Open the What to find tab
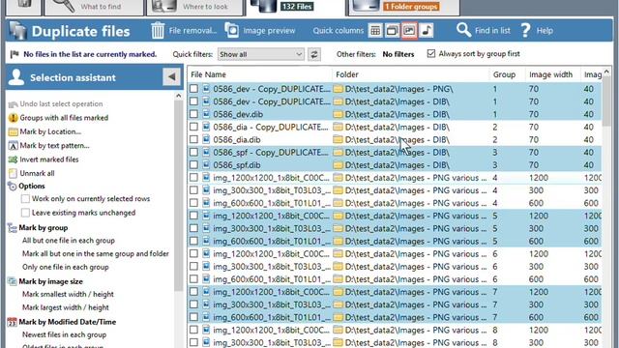Viewport: 619px width, 348px height. [94, 7]
